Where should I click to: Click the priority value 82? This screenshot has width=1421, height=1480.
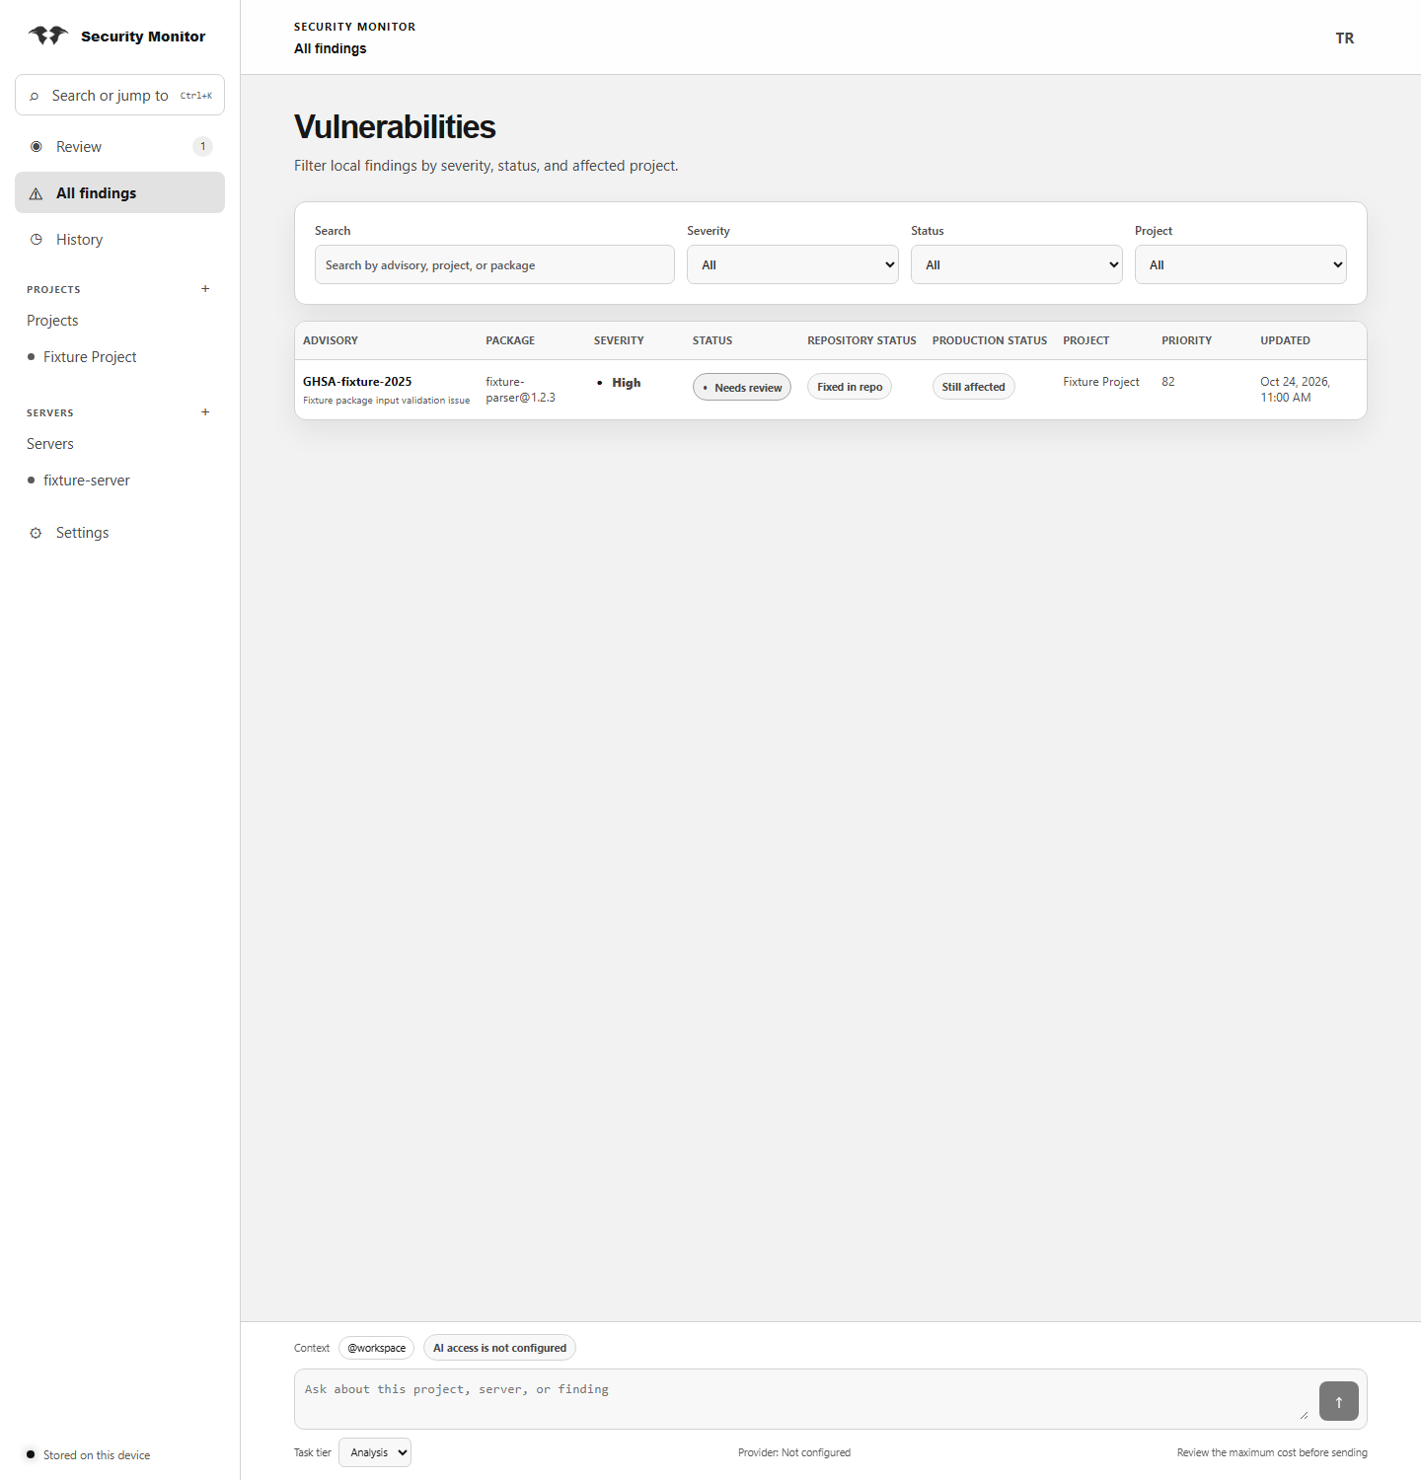coord(1168,382)
